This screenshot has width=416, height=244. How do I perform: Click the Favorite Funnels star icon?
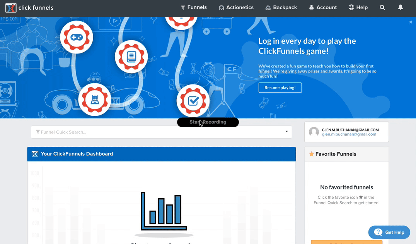pos(312,154)
